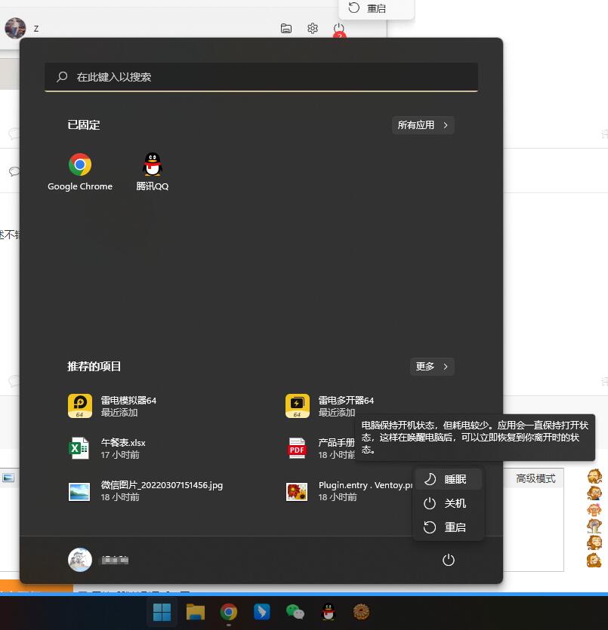Viewport: 608px width, 630px height.
Task: Expand 所有应用 to show all apps
Action: 422,125
